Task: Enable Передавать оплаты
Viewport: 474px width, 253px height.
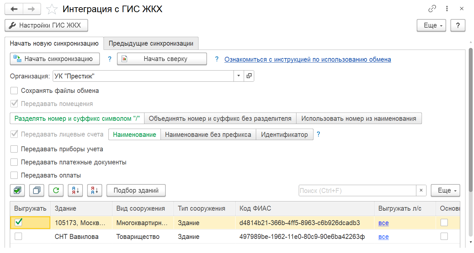Action: click(x=14, y=175)
